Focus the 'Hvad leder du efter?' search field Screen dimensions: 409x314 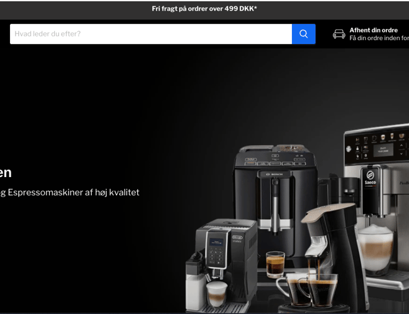click(x=151, y=34)
